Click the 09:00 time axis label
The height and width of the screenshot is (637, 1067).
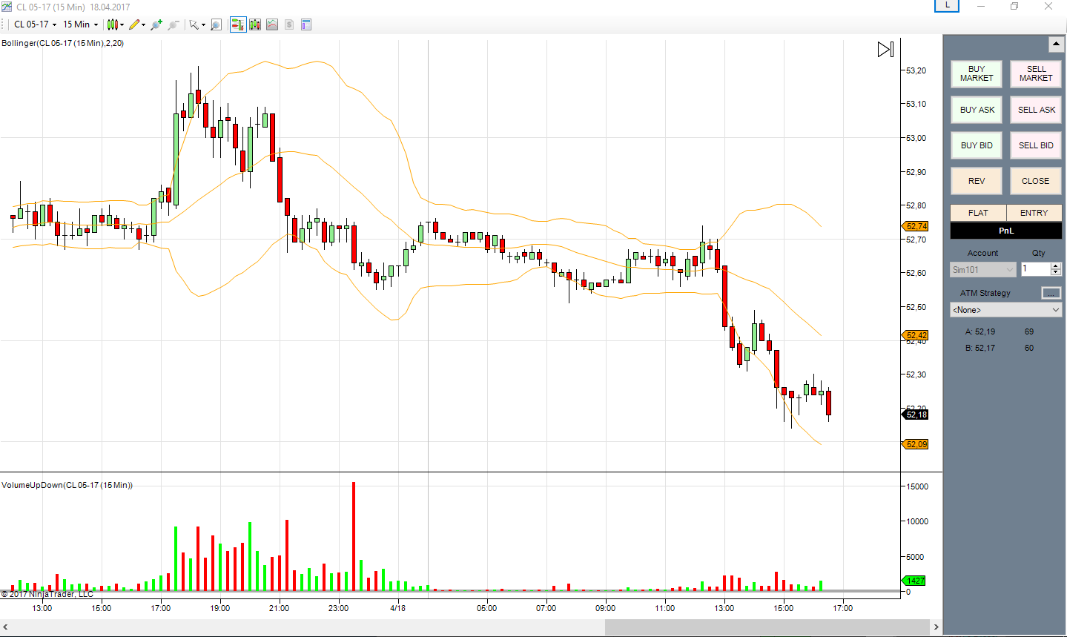click(606, 608)
